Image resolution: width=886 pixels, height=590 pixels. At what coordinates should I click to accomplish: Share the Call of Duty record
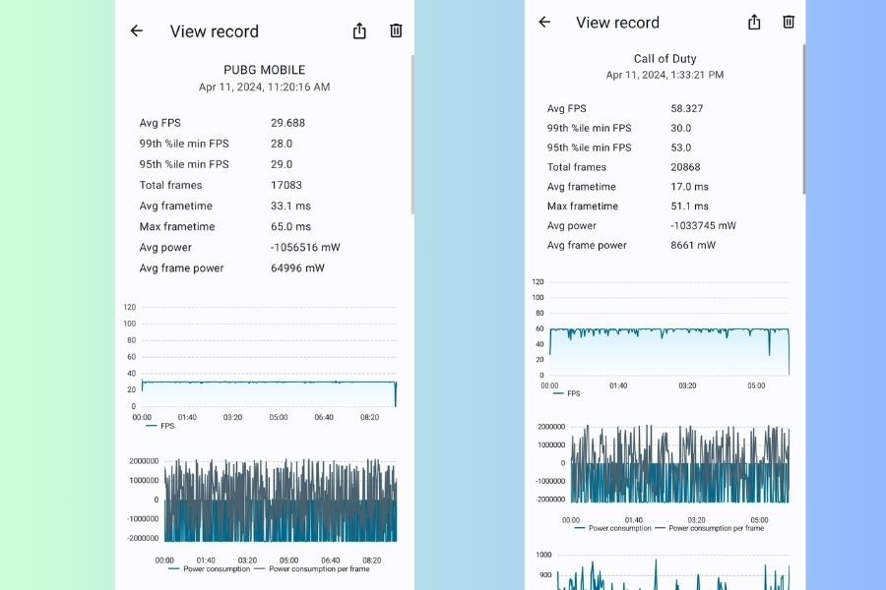(754, 22)
